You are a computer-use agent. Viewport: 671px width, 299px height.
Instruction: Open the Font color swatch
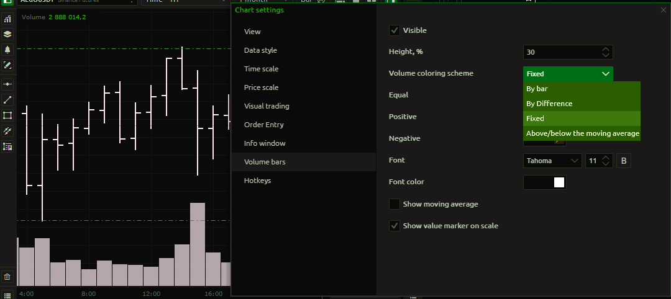pos(545,182)
